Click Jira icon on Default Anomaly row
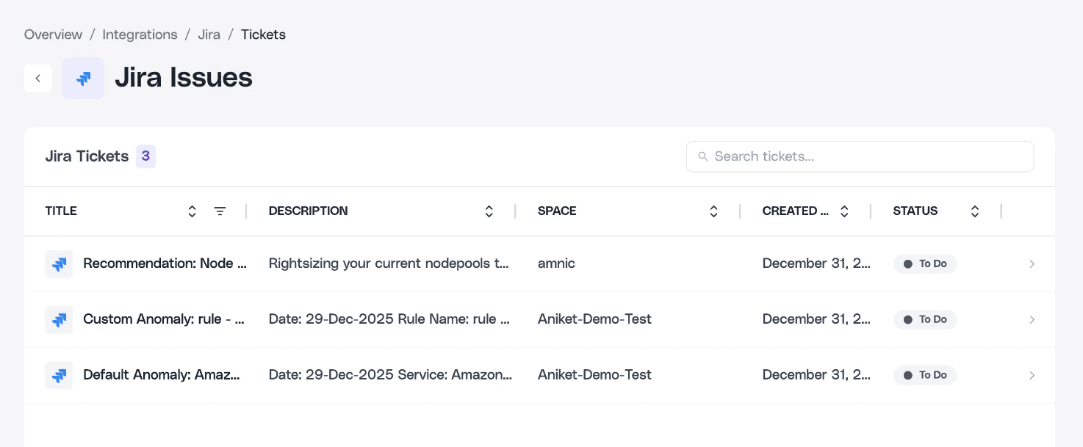1083x447 pixels. 59,375
